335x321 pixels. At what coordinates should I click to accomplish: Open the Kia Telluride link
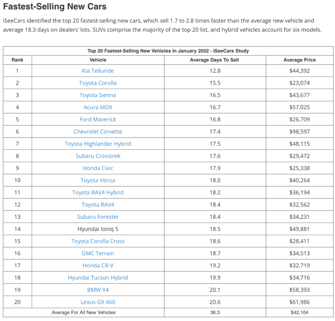98,71
